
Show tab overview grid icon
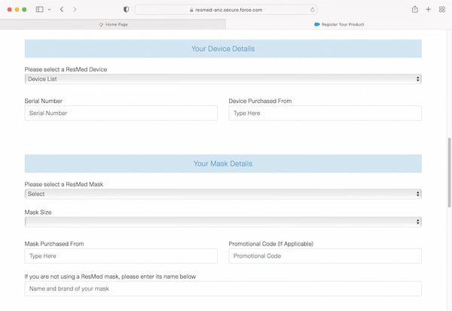click(x=442, y=10)
